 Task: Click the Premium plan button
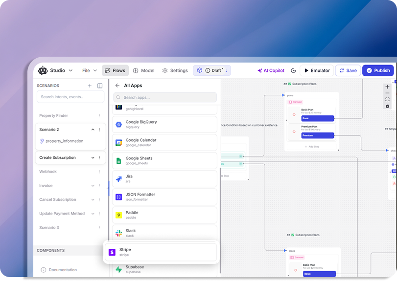tap(318, 135)
